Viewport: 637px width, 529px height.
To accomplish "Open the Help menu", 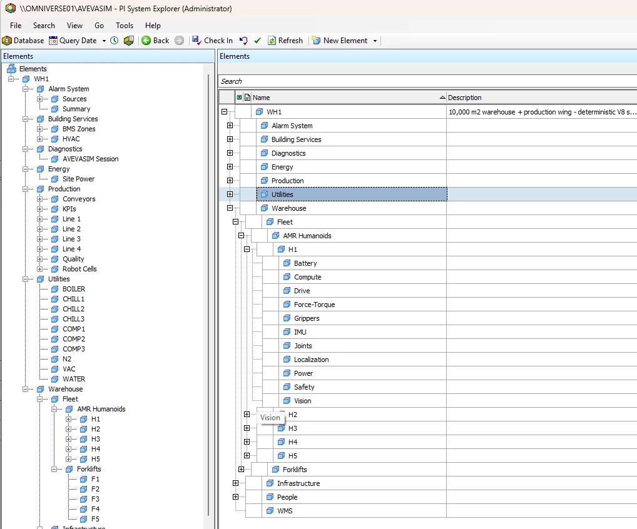I will coord(153,26).
